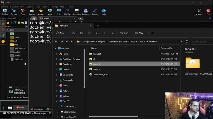Open the Tunneling toolbar icon
Screen dimensions: 213x119
pos(77,12)
